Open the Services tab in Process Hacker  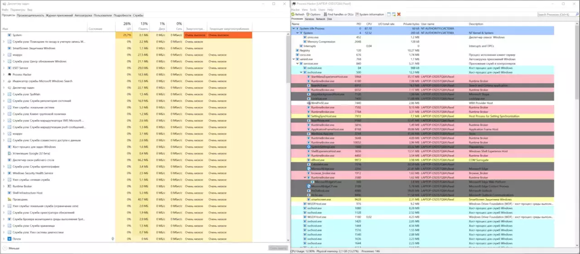pyautogui.click(x=309, y=19)
